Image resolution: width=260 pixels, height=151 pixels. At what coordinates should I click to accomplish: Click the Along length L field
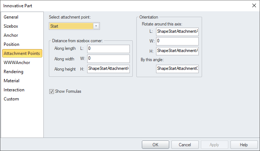(108, 49)
